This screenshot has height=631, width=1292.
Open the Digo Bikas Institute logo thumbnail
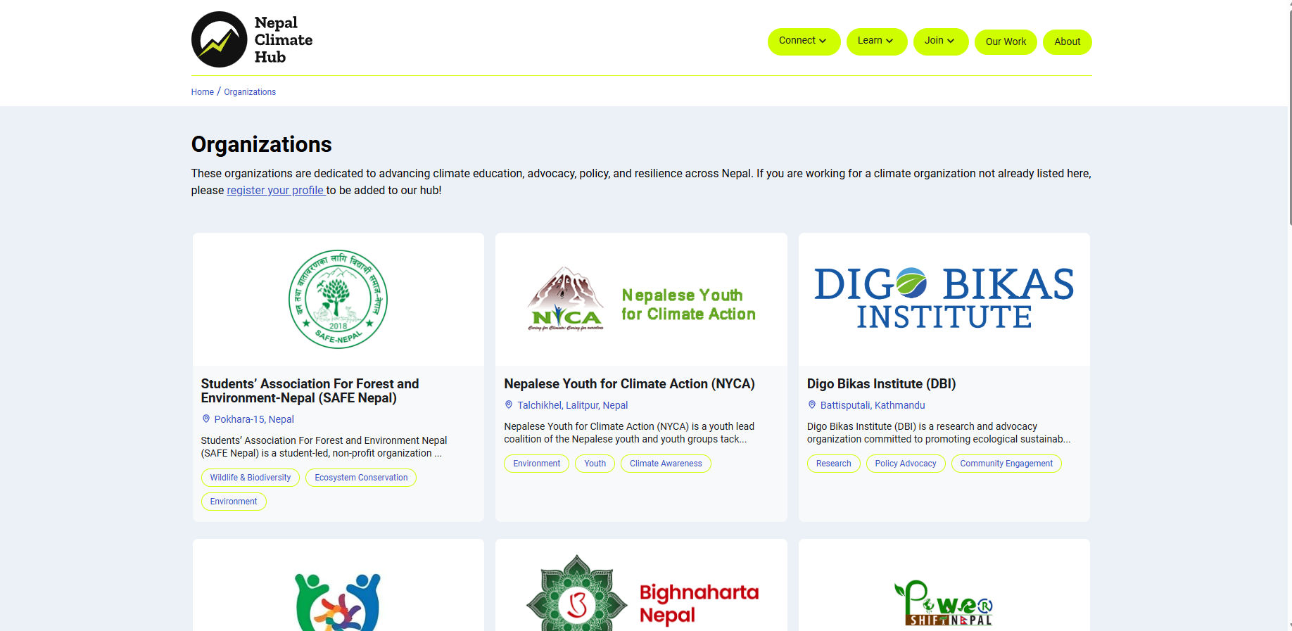tap(944, 299)
